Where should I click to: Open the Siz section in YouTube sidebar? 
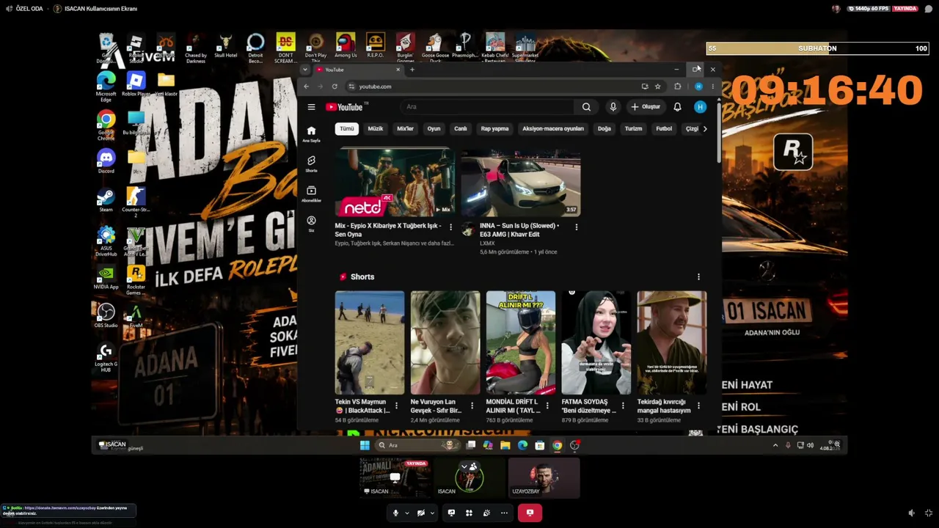[x=311, y=223]
